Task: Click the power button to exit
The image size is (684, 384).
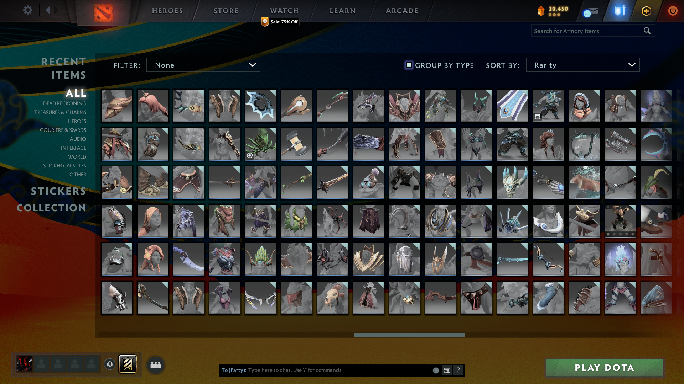Action: [673, 11]
